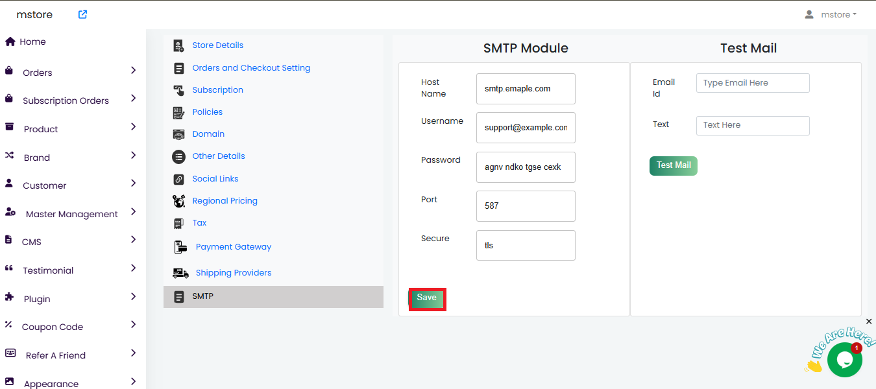
Task: Click the Home icon in sidebar
Action: (x=10, y=41)
